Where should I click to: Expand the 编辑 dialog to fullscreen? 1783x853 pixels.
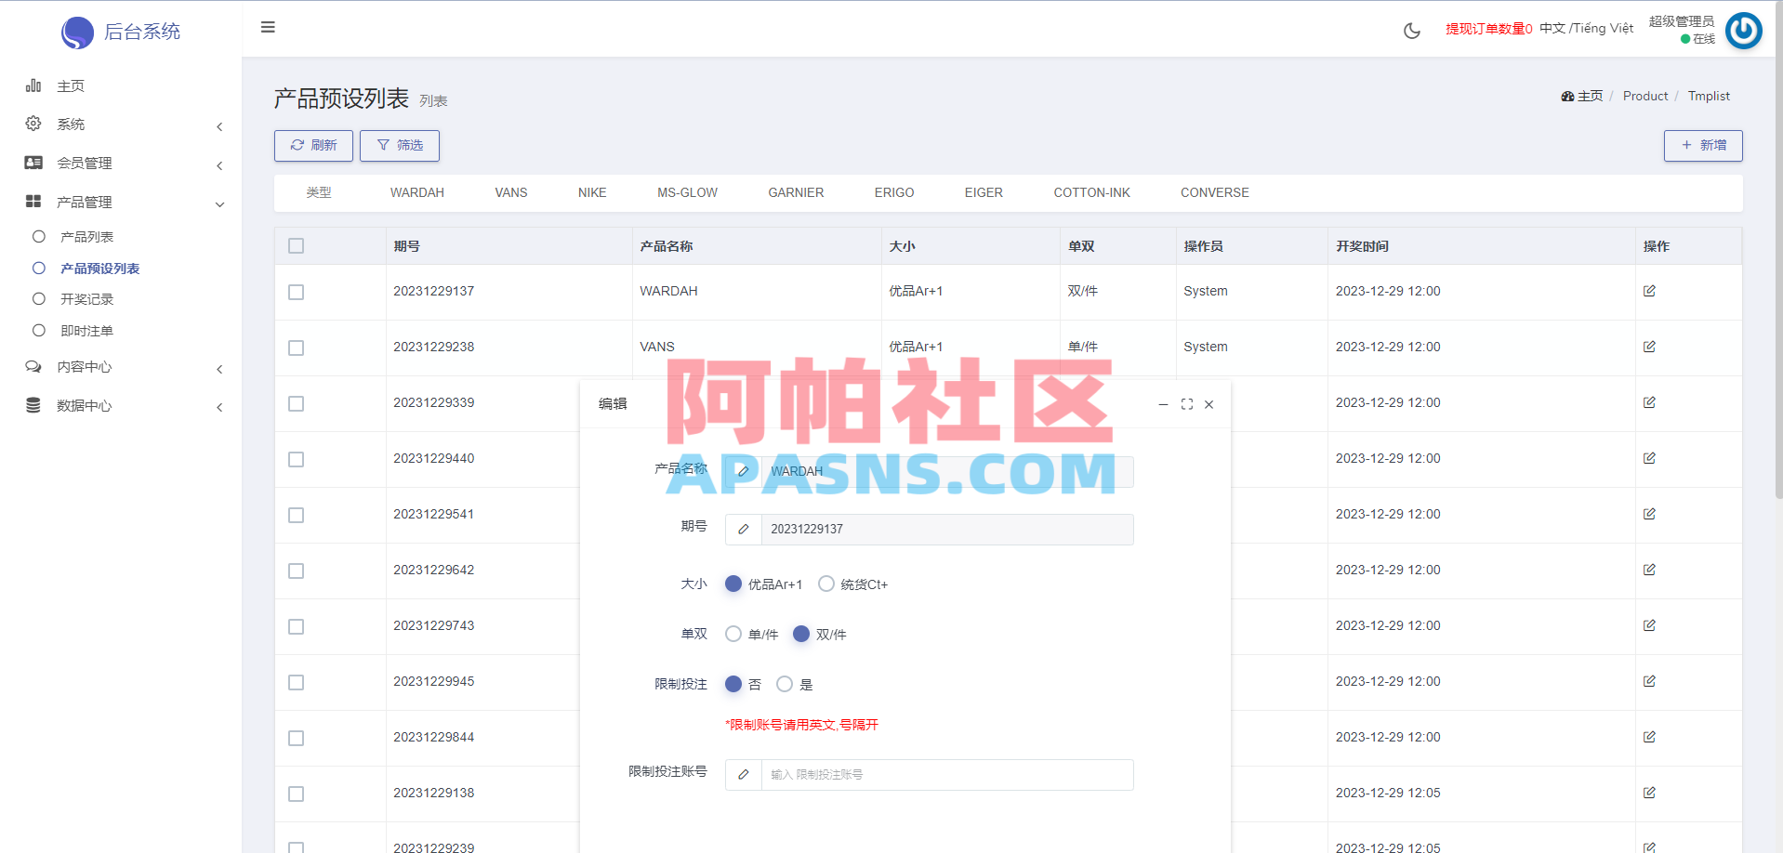(1186, 404)
